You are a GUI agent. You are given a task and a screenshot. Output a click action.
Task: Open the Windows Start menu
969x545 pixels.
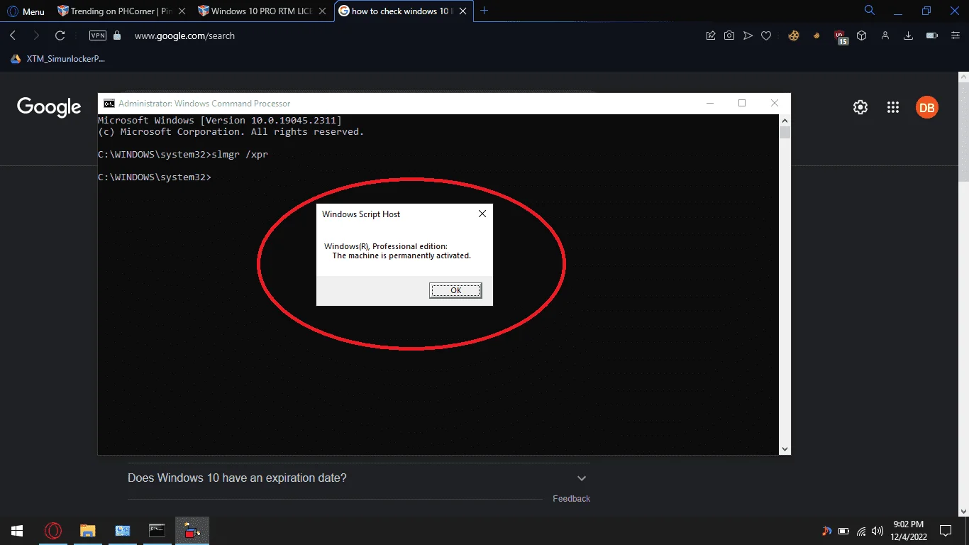tap(17, 531)
